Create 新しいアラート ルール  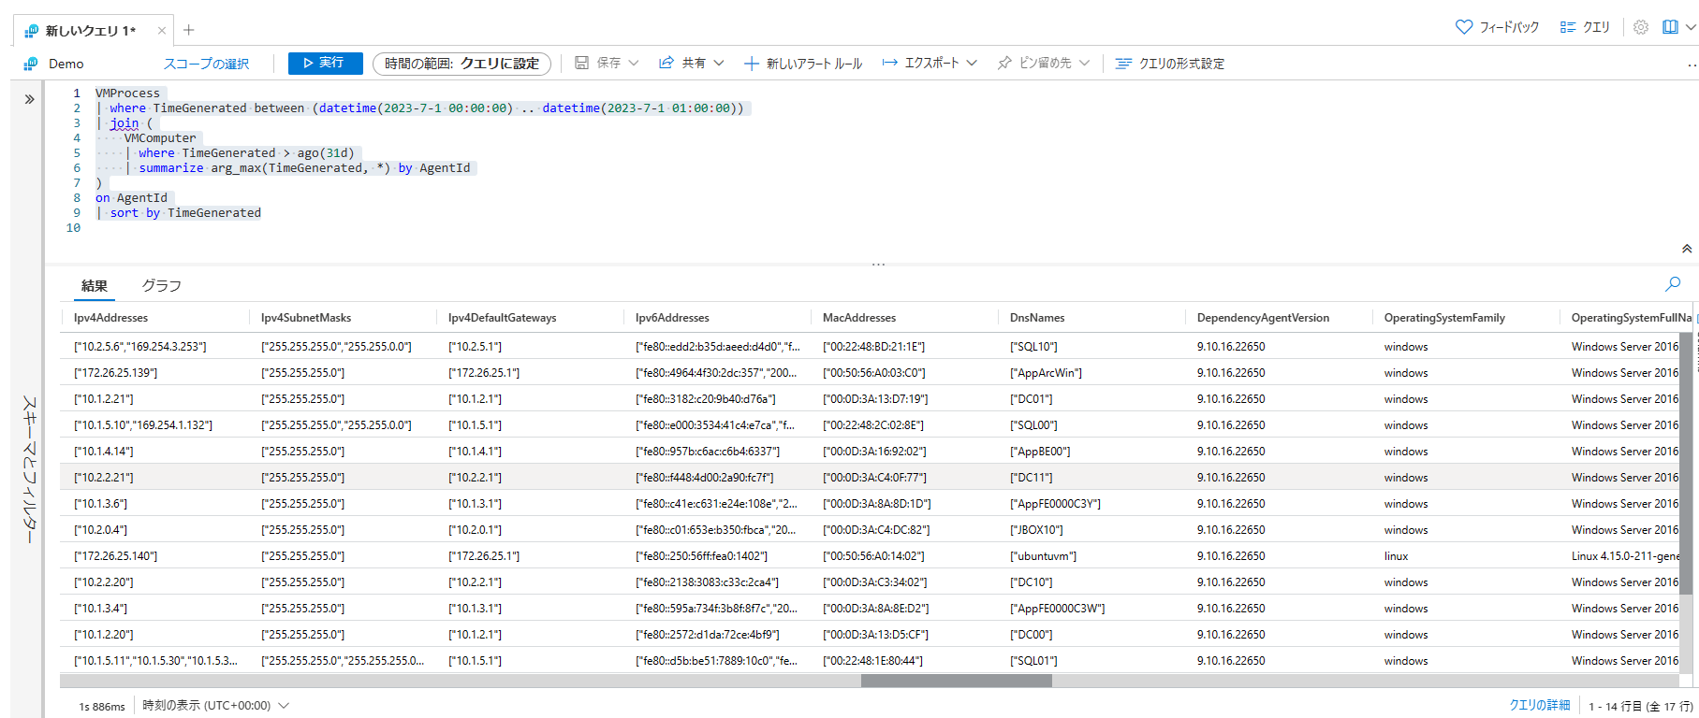[x=803, y=64]
